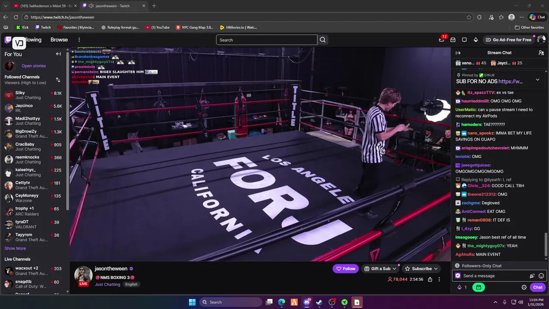This screenshot has width=549, height=309.
Task: Open your Twitch profile avatar menu
Action: click(x=541, y=39)
